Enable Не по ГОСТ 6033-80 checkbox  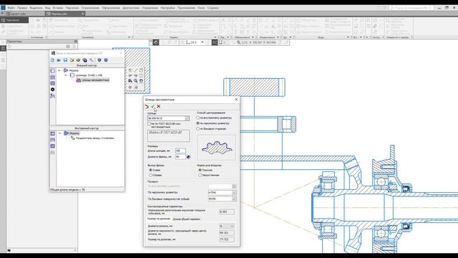[149, 124]
